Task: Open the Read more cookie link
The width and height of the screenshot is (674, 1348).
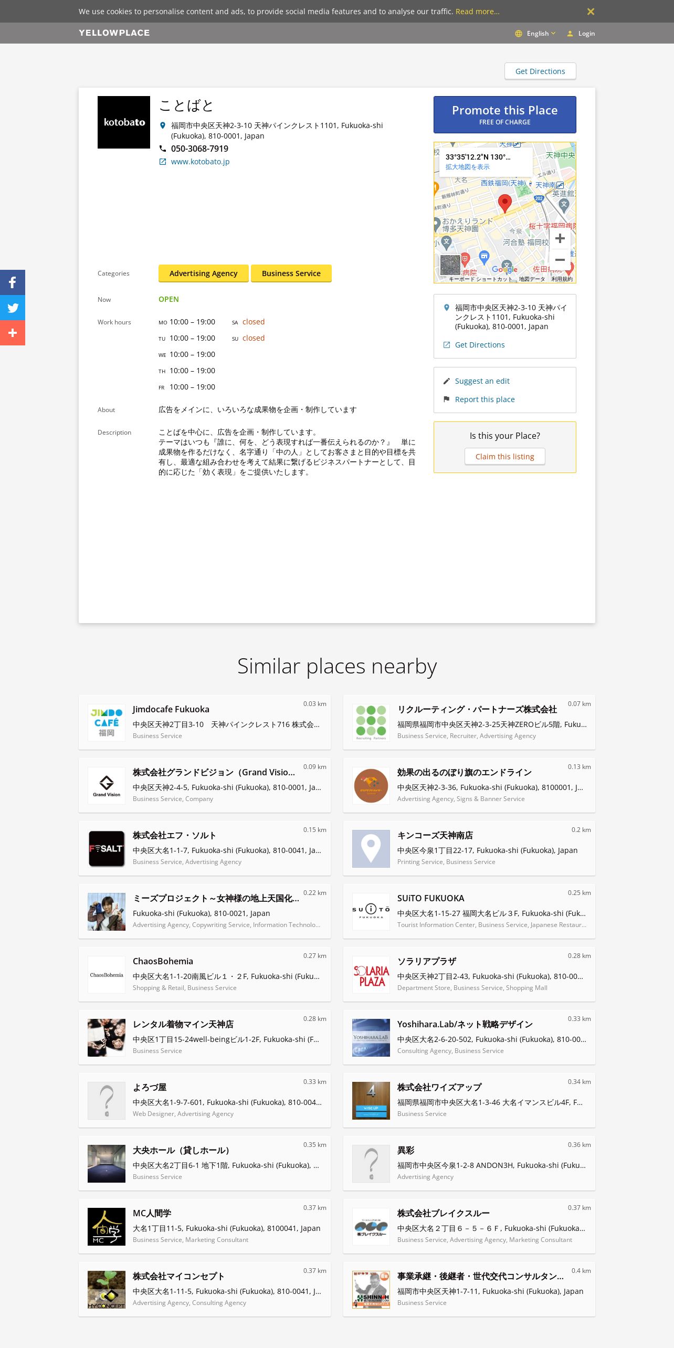Action: pyautogui.click(x=477, y=12)
